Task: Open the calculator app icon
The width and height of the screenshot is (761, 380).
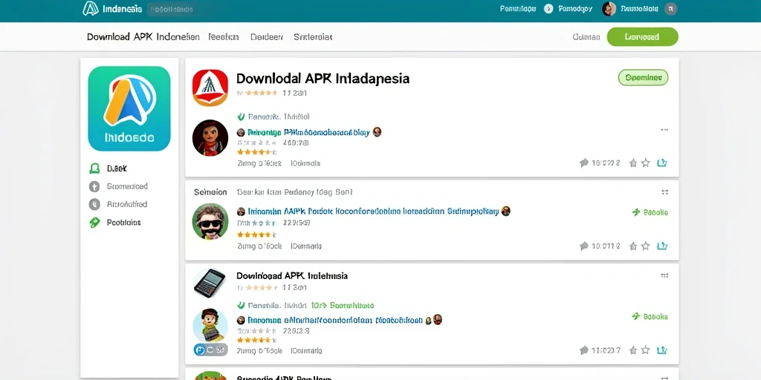Action: tap(210, 283)
